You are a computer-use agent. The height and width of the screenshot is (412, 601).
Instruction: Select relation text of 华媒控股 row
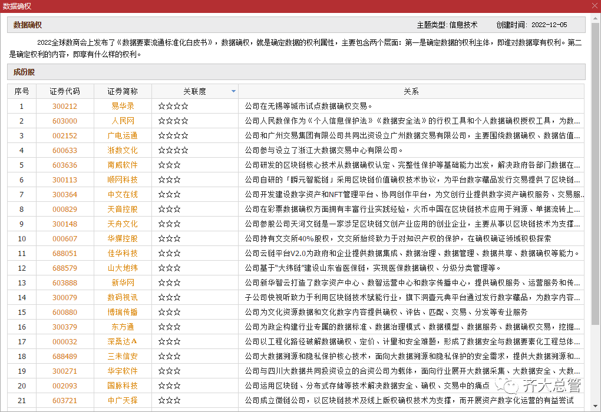click(x=398, y=238)
